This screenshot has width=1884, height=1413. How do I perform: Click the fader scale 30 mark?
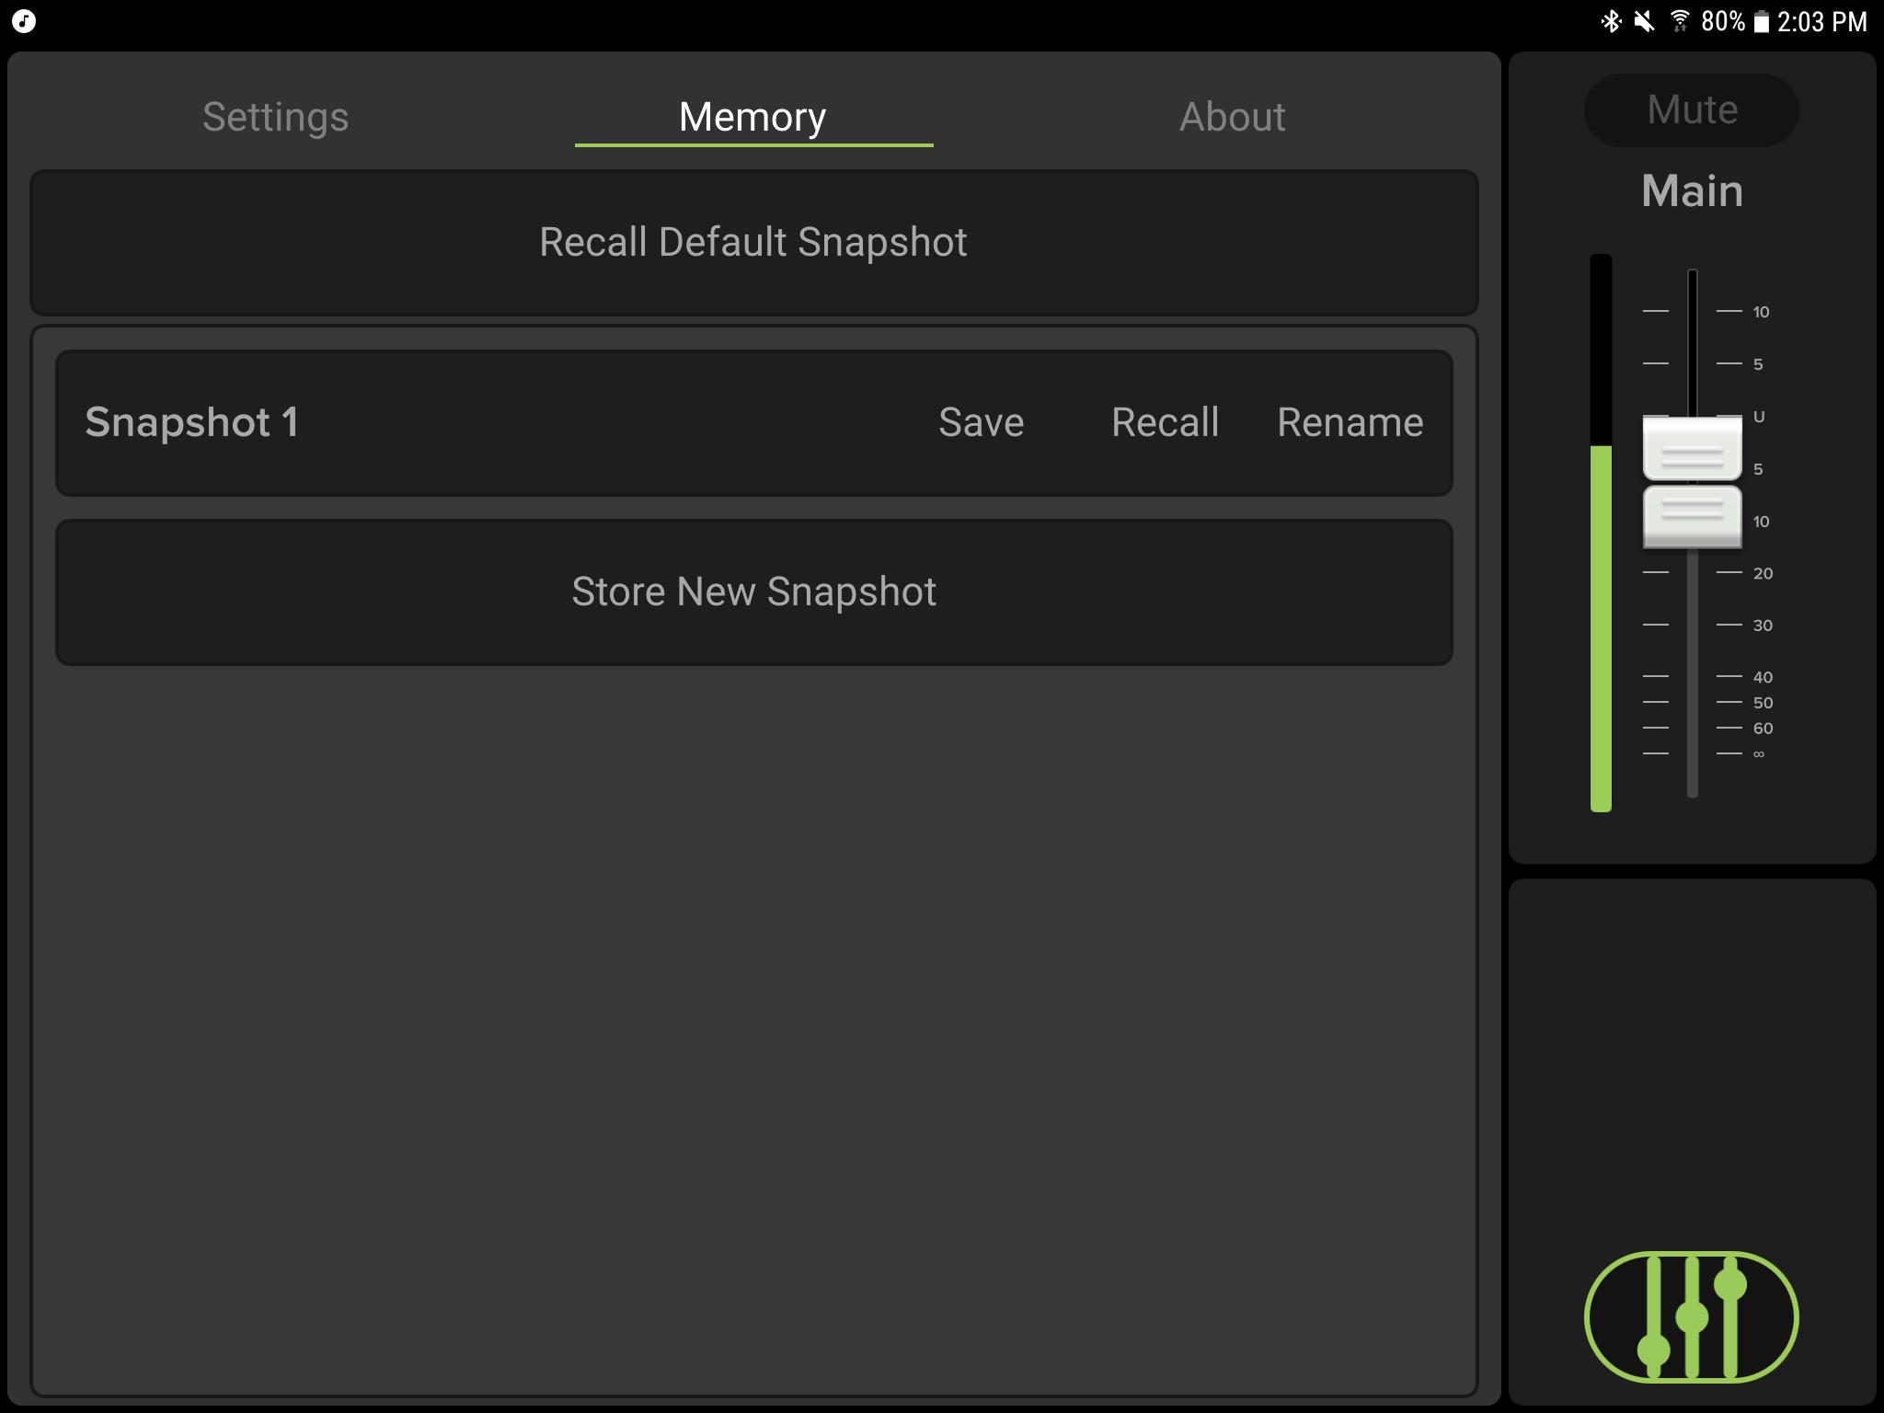tap(1763, 626)
